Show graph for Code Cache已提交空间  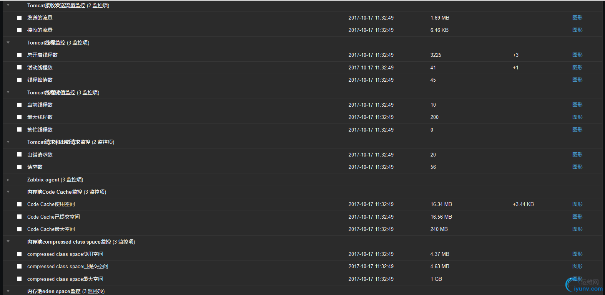577,217
